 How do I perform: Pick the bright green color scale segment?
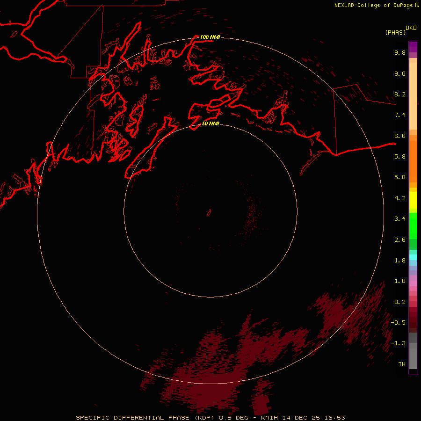413,225
